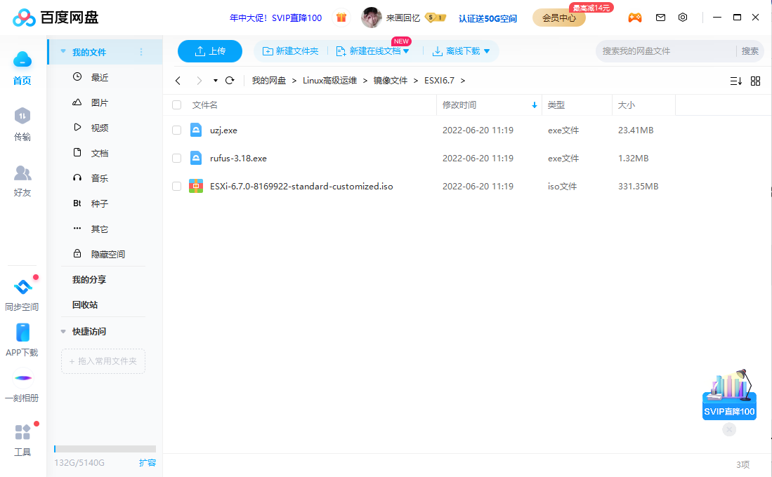Check the rufus-3.18.exe row checkbox
Screen dimensions: 772x477
click(177, 158)
